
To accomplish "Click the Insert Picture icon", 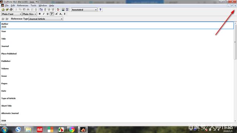I will (x=63, y=10).
